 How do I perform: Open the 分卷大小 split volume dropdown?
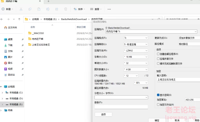[x=121, y=97]
